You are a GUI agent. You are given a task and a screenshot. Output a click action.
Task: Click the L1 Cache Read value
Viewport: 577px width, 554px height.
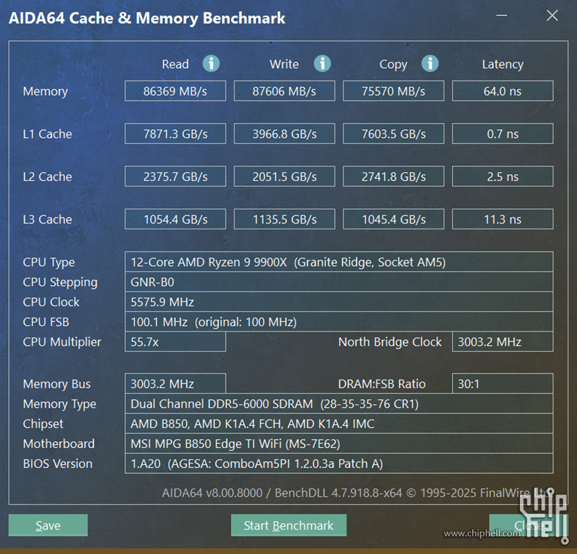click(x=175, y=134)
